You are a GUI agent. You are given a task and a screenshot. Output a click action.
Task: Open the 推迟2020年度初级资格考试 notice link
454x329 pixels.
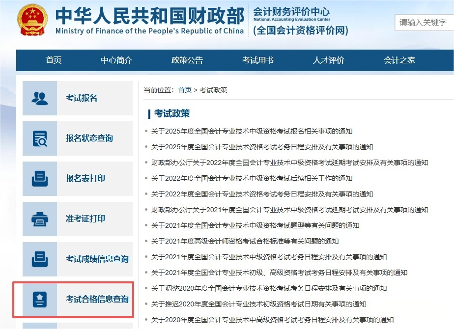[259, 304]
